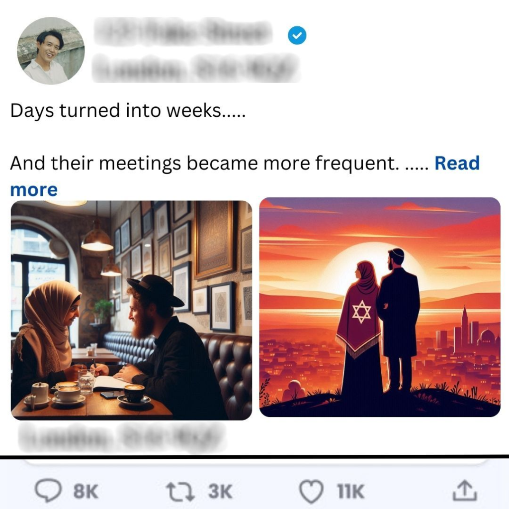Click the blurred display name
This screenshot has width=509, height=509.
(x=183, y=32)
